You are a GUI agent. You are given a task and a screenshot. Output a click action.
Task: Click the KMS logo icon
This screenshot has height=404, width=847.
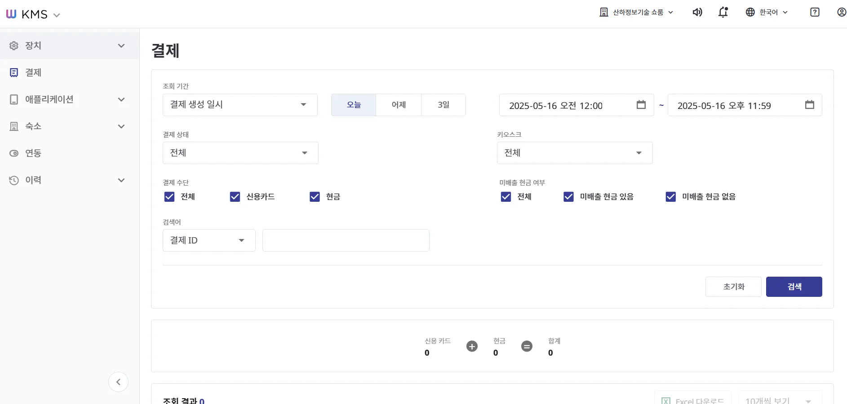(x=11, y=14)
